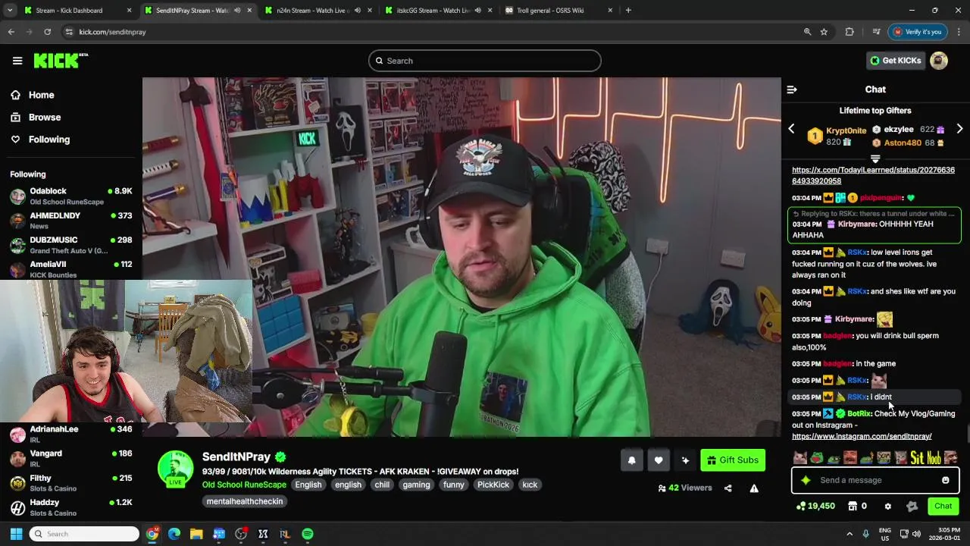Click the KICK logo

61,61
